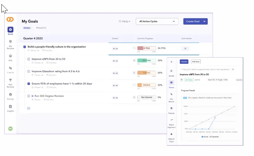Viewport: 254px width, 156px height.
Task: Click the Checkin button
Action: tap(184, 62)
